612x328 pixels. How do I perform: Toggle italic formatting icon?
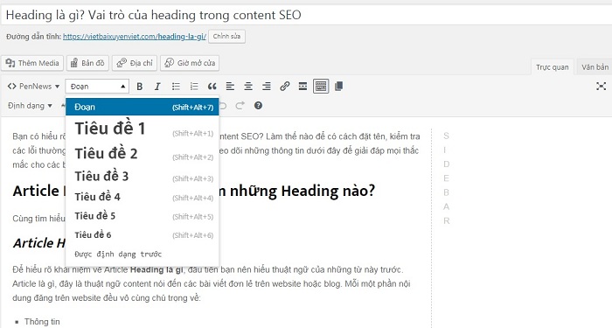coord(157,87)
